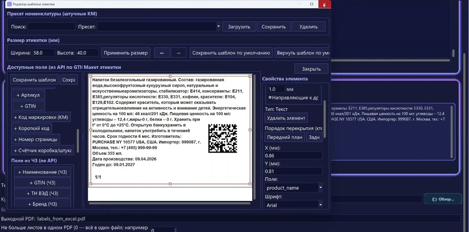Toggle the Направляющие к др... checkbox

(x=270, y=97)
